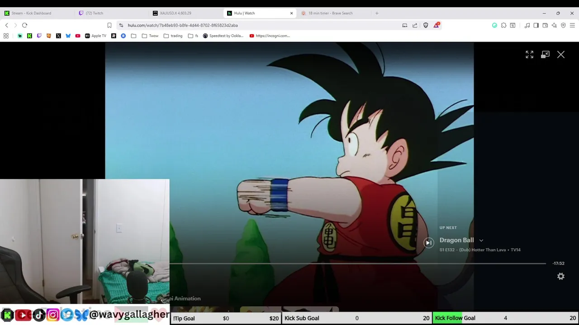Expand the Twow bookmarks folder
The width and height of the screenshot is (579, 325).
point(150,36)
